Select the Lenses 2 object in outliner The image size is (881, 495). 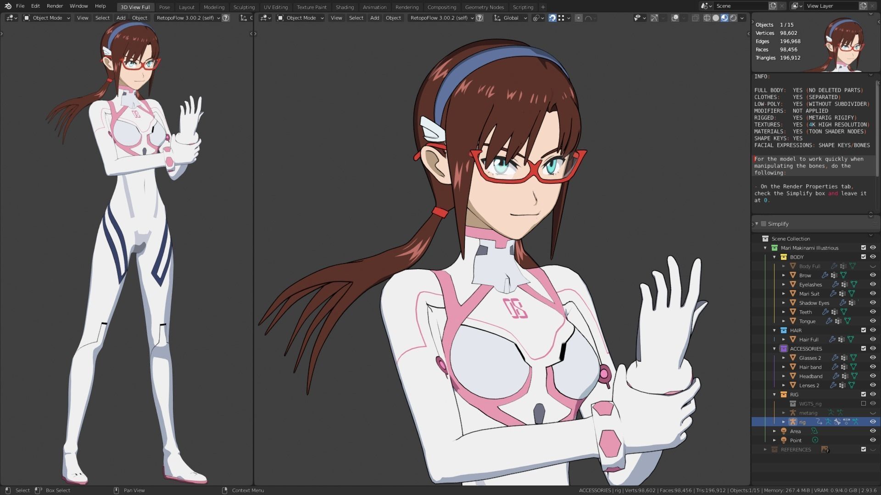click(809, 385)
